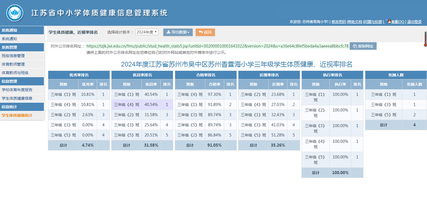Click the highlighted 三年级《4》班 row in 优良率 table
This screenshot has height=204, width=427.
tap(142, 105)
